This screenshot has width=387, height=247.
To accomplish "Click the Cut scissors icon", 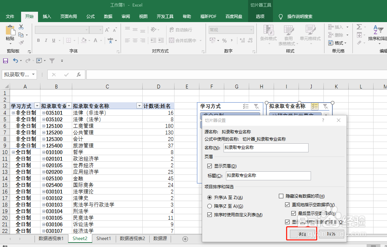I will 21,27.
